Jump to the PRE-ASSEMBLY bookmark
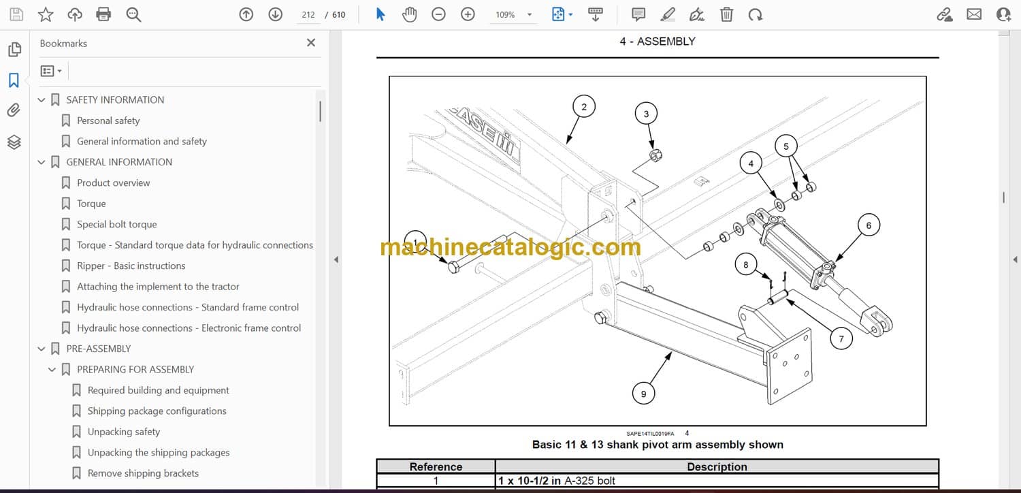The width and height of the screenshot is (1021, 493). click(99, 349)
